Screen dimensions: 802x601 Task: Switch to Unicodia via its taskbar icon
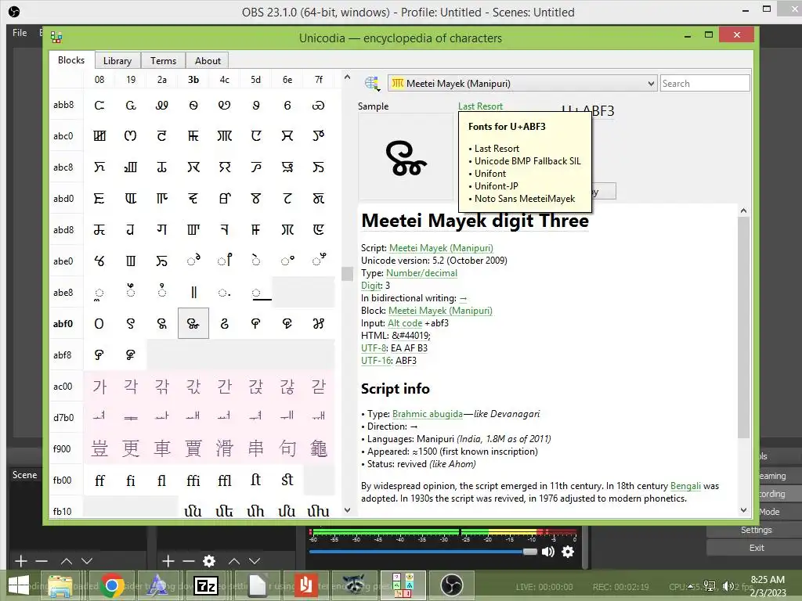click(x=402, y=585)
